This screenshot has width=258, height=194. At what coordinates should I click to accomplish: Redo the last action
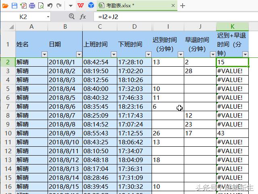(x=59, y=6)
